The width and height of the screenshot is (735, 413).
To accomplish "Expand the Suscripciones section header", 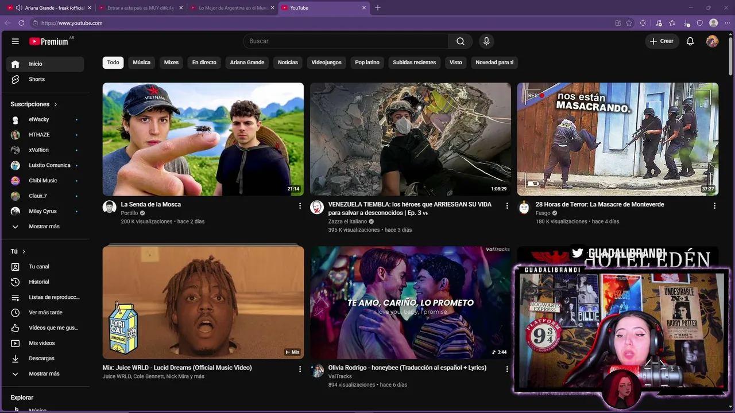I will [x=34, y=104].
